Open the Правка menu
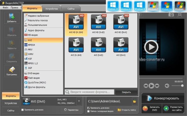 point(14,7)
